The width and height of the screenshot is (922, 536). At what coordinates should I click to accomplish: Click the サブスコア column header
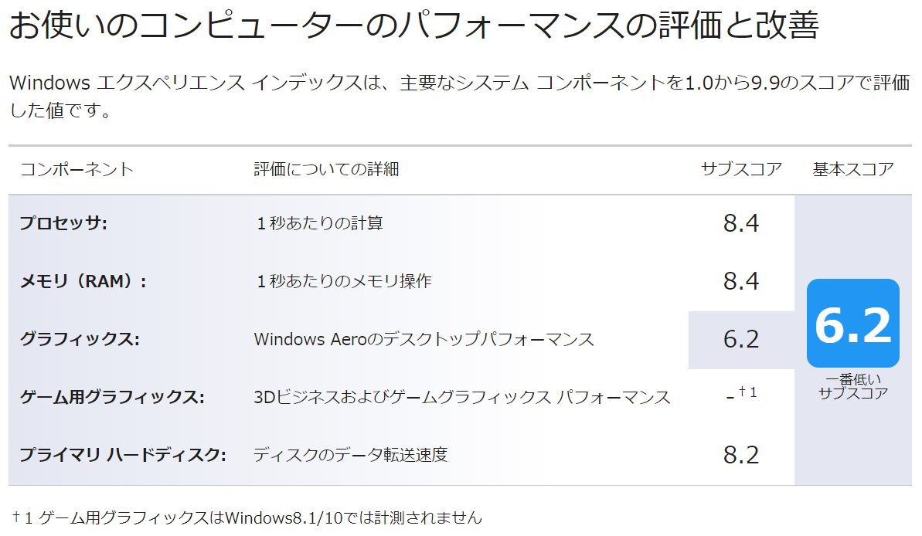point(741,169)
